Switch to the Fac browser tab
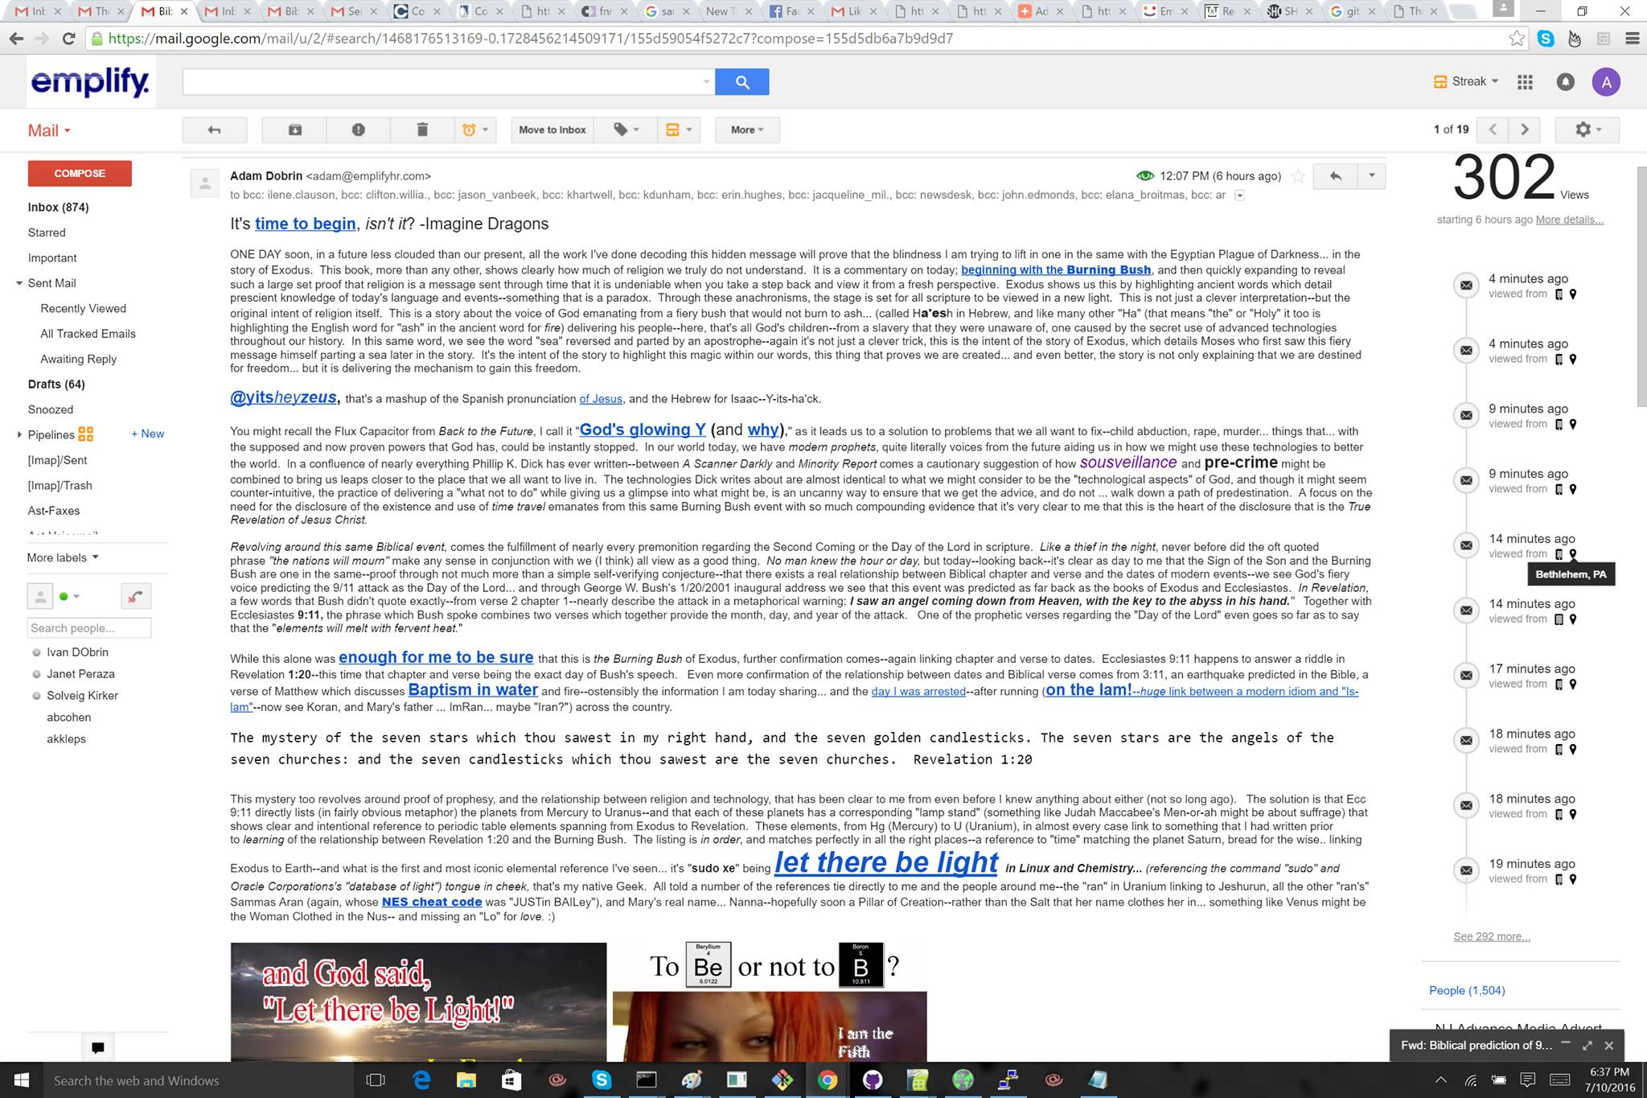This screenshot has height=1098, width=1647. pyautogui.click(x=787, y=11)
